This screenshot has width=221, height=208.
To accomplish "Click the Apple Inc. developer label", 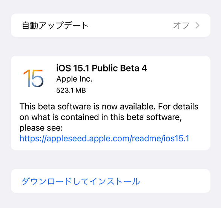I will [x=74, y=79].
